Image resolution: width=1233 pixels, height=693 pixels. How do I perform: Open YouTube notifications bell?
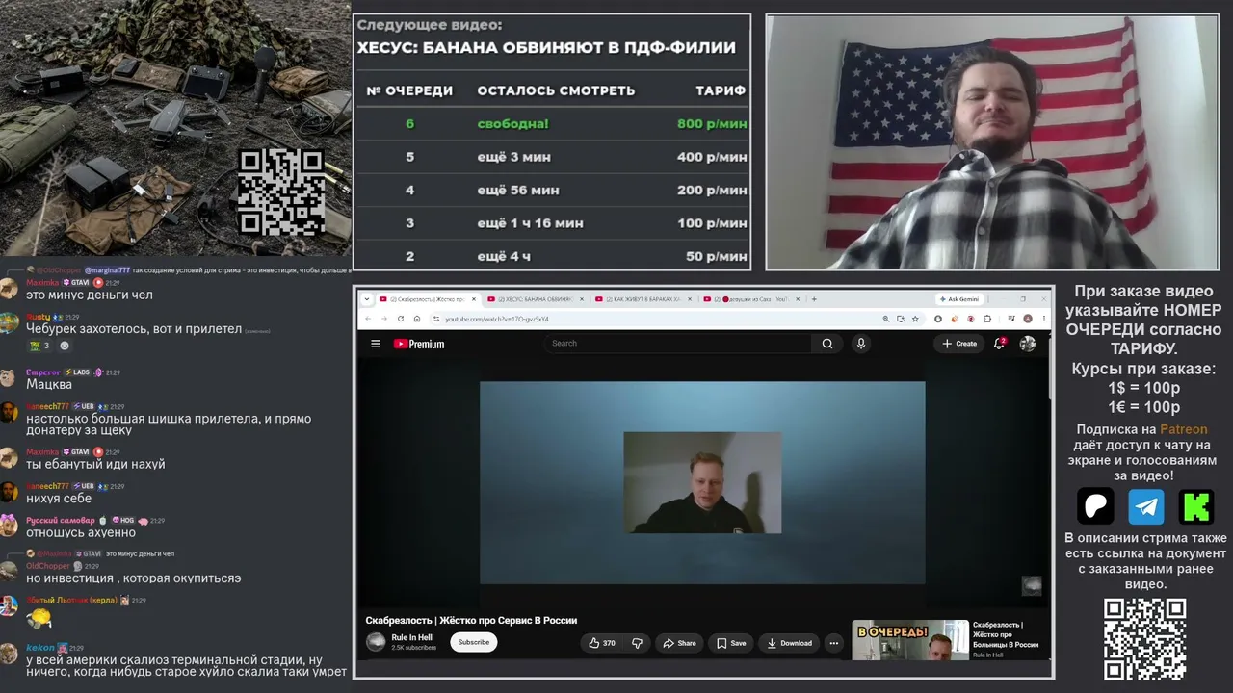(1000, 344)
